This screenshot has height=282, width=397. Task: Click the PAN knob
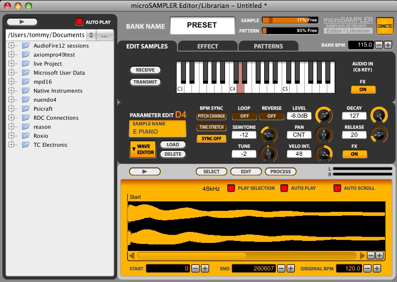point(324,134)
